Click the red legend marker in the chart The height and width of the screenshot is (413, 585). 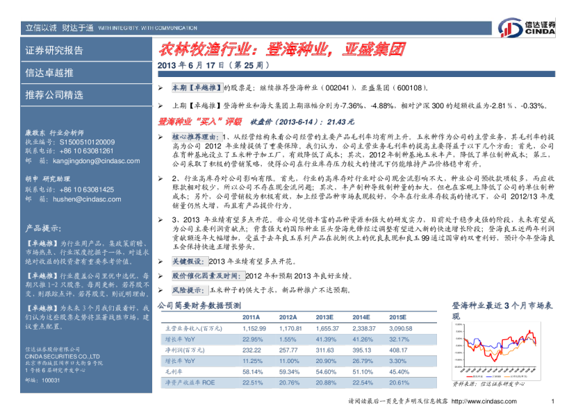(x=470, y=376)
